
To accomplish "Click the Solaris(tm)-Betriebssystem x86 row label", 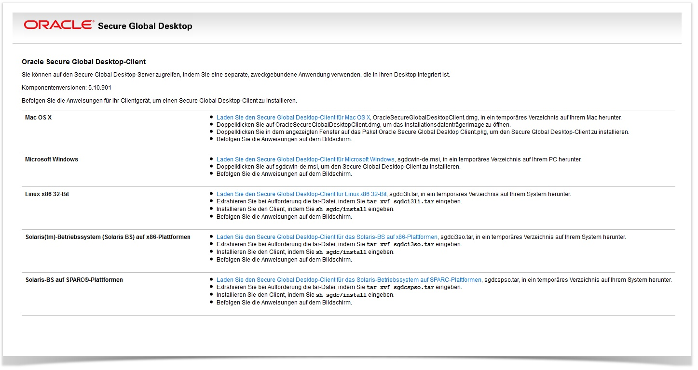I will coord(108,237).
